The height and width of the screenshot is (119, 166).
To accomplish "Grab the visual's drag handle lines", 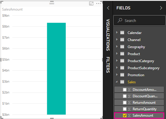I will click(52, 3).
